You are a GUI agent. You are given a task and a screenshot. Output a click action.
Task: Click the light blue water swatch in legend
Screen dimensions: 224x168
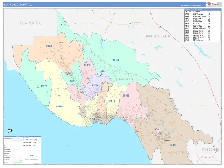(x=17, y=140)
